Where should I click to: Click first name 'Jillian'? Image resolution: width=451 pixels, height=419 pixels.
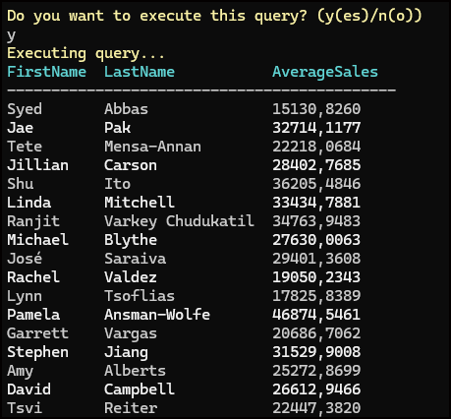[x=38, y=165]
